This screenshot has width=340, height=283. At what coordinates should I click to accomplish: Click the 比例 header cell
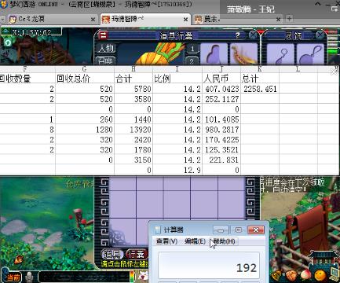pyautogui.click(x=177, y=79)
